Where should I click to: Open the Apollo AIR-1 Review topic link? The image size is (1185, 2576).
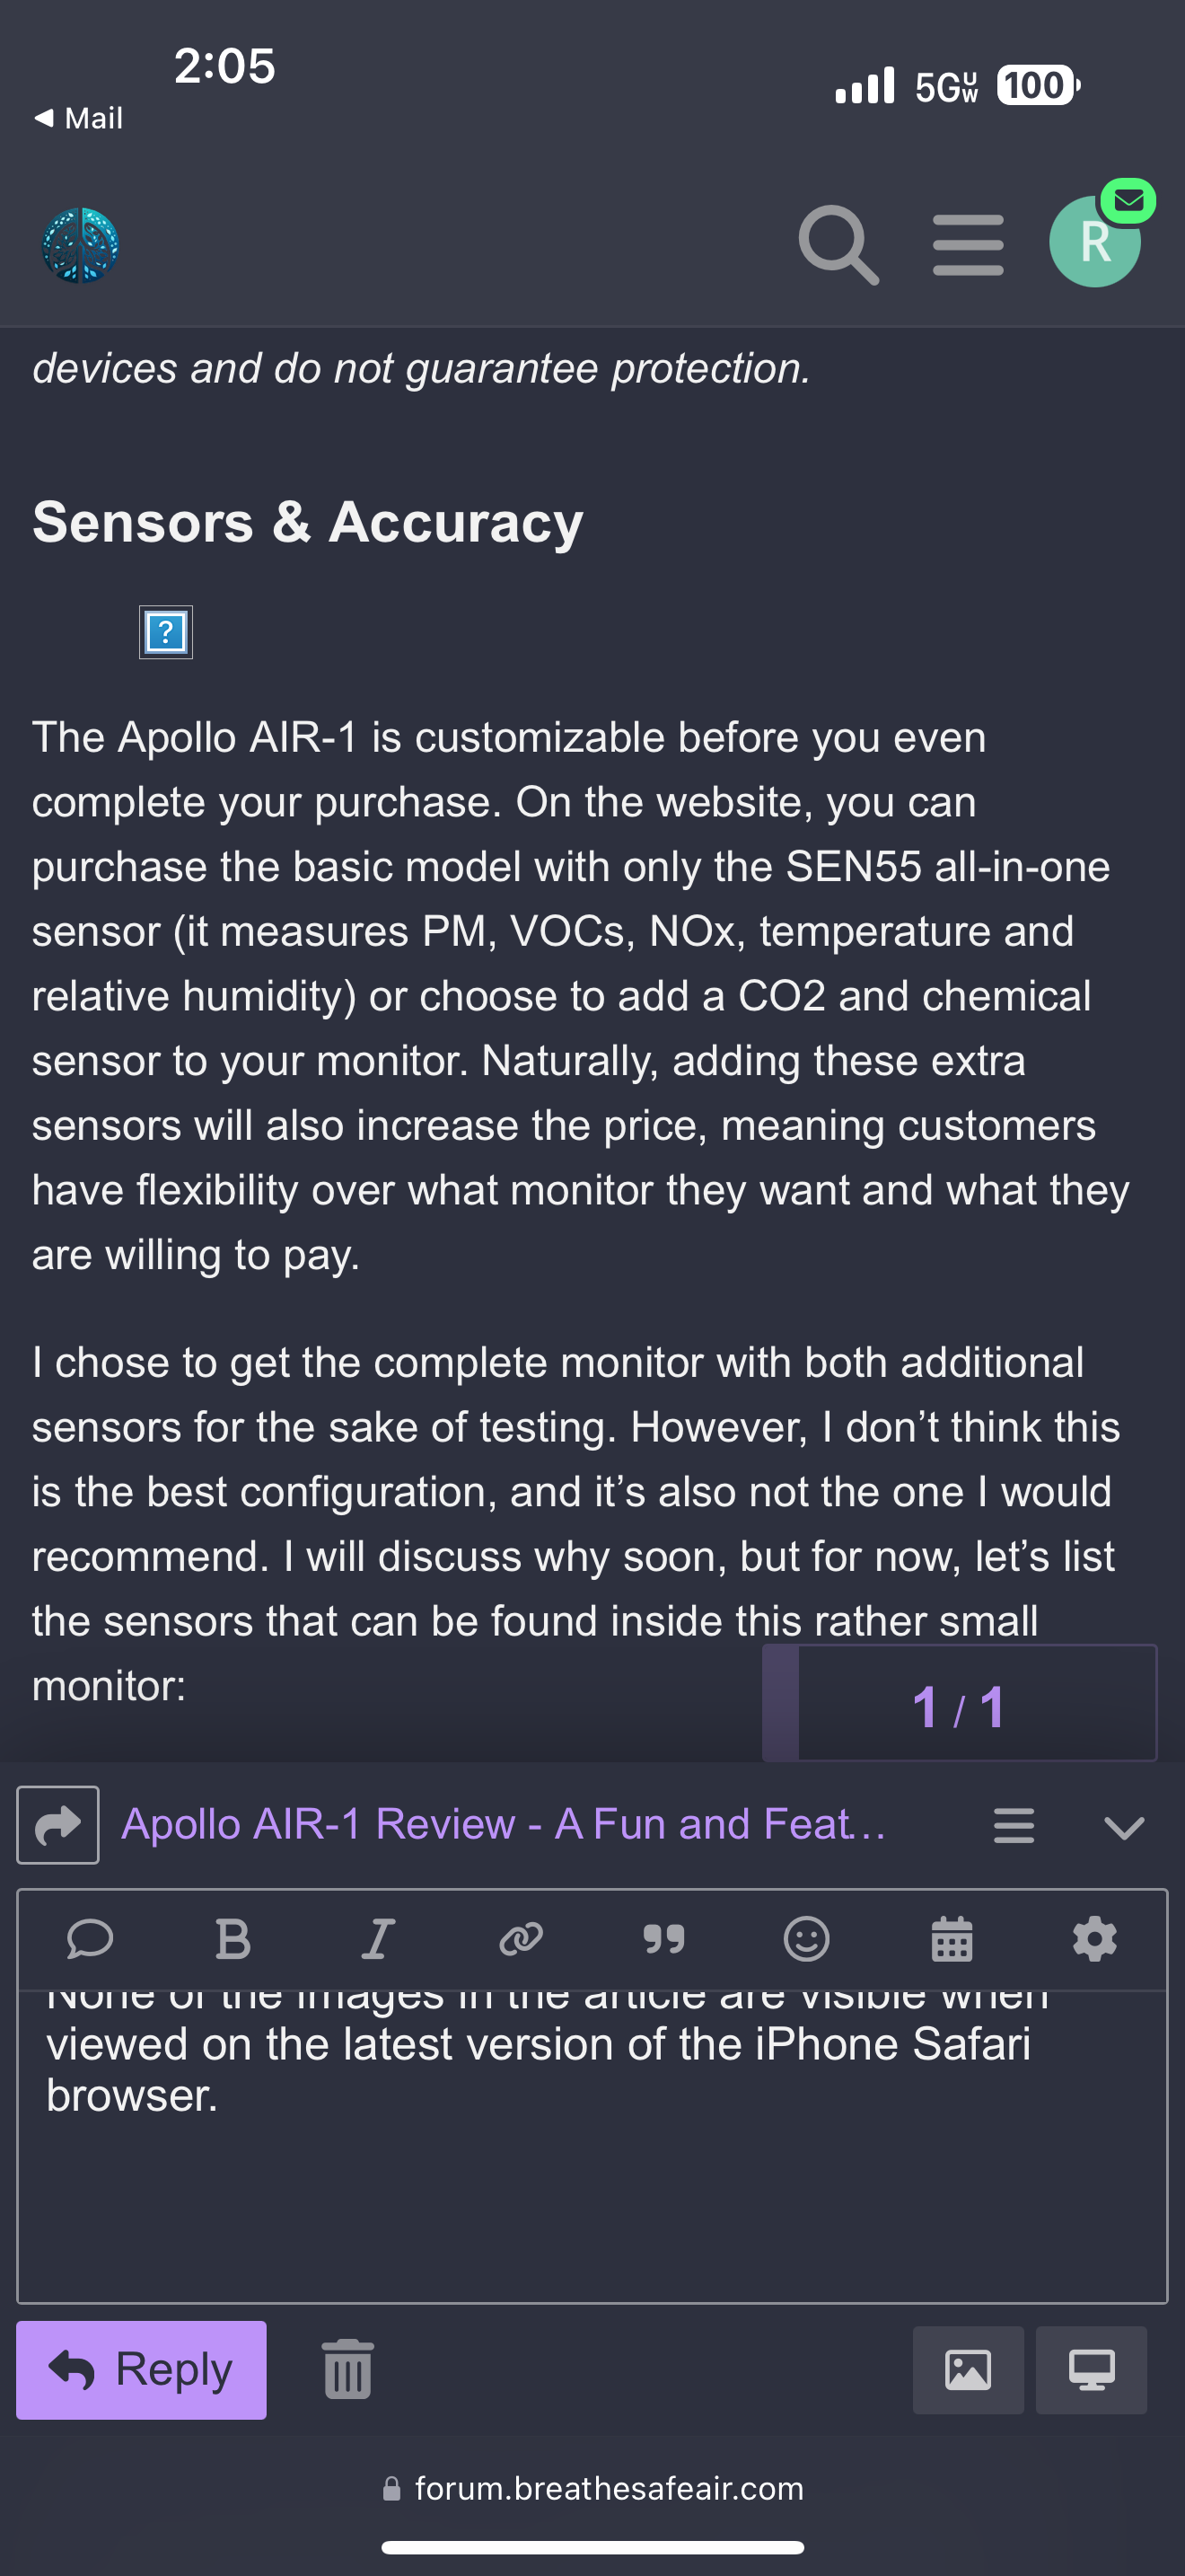(503, 1824)
